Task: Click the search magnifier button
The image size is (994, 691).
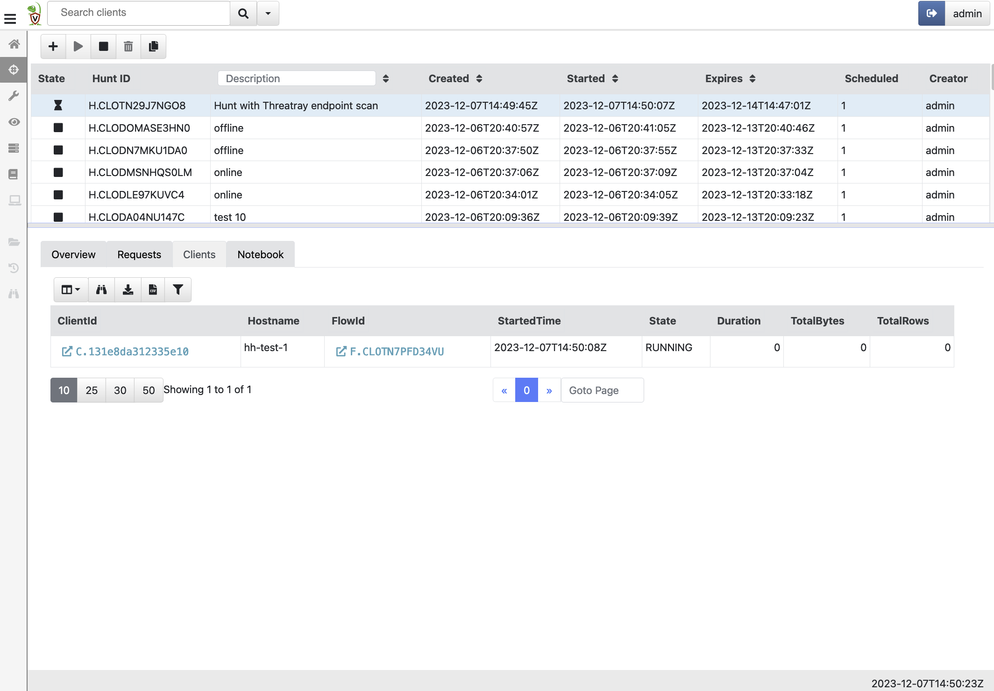Action: (243, 13)
